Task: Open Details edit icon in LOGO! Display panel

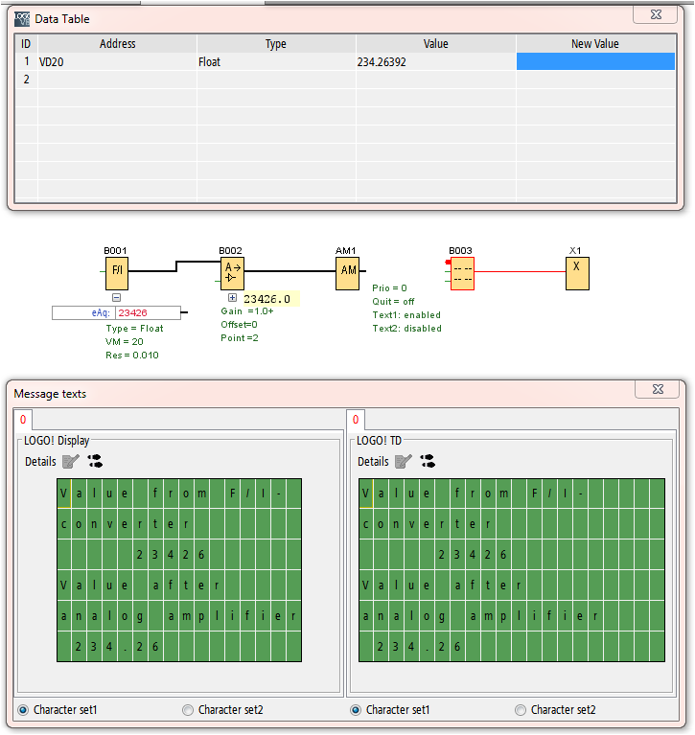Action: pos(71,461)
